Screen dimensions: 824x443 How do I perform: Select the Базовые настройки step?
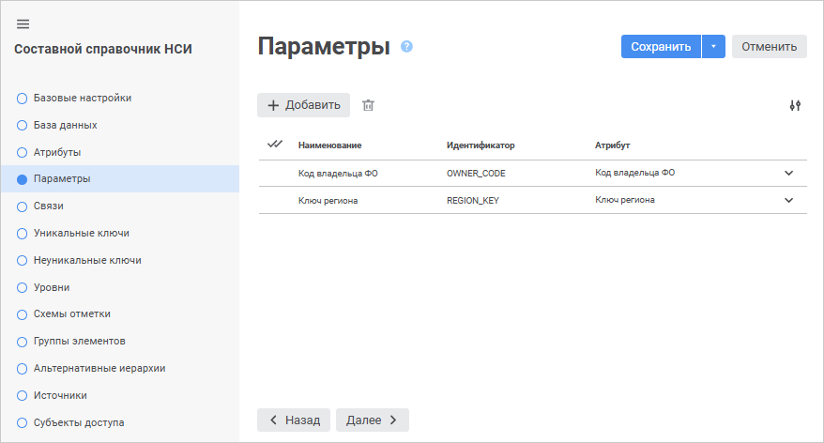[x=82, y=98]
